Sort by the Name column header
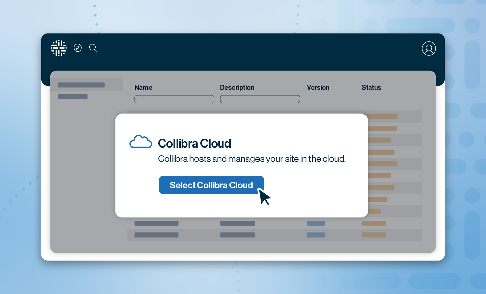 tap(143, 88)
